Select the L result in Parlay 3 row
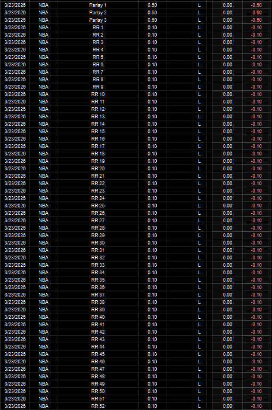 click(x=199, y=20)
